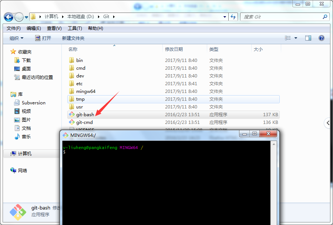This screenshot has height=225, width=333.
Task: Click 本地磁盘 (D:) in the breadcrumb
Action: click(81, 17)
